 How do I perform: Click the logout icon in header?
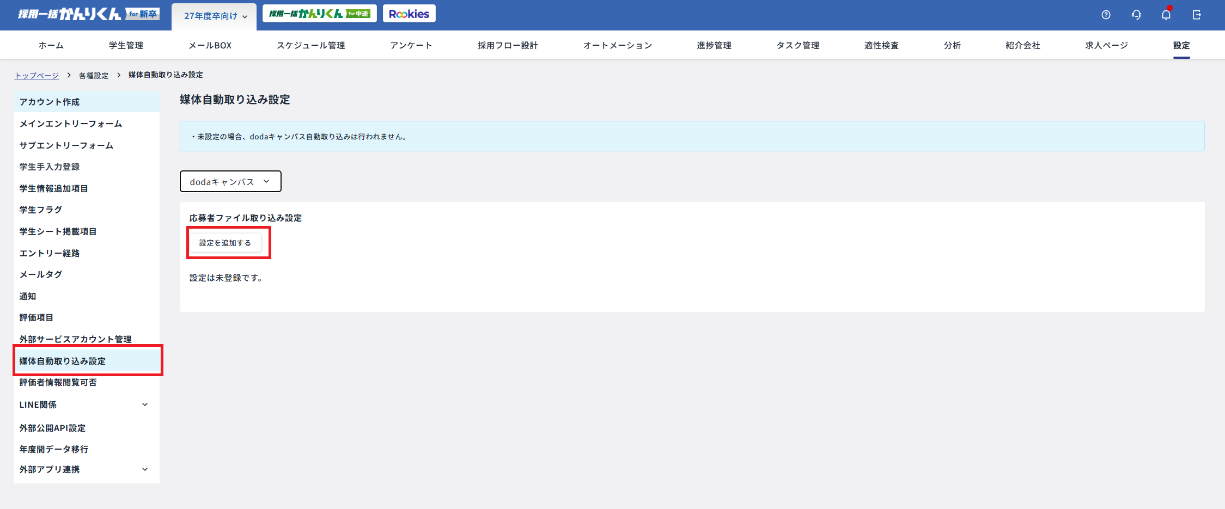tap(1197, 15)
